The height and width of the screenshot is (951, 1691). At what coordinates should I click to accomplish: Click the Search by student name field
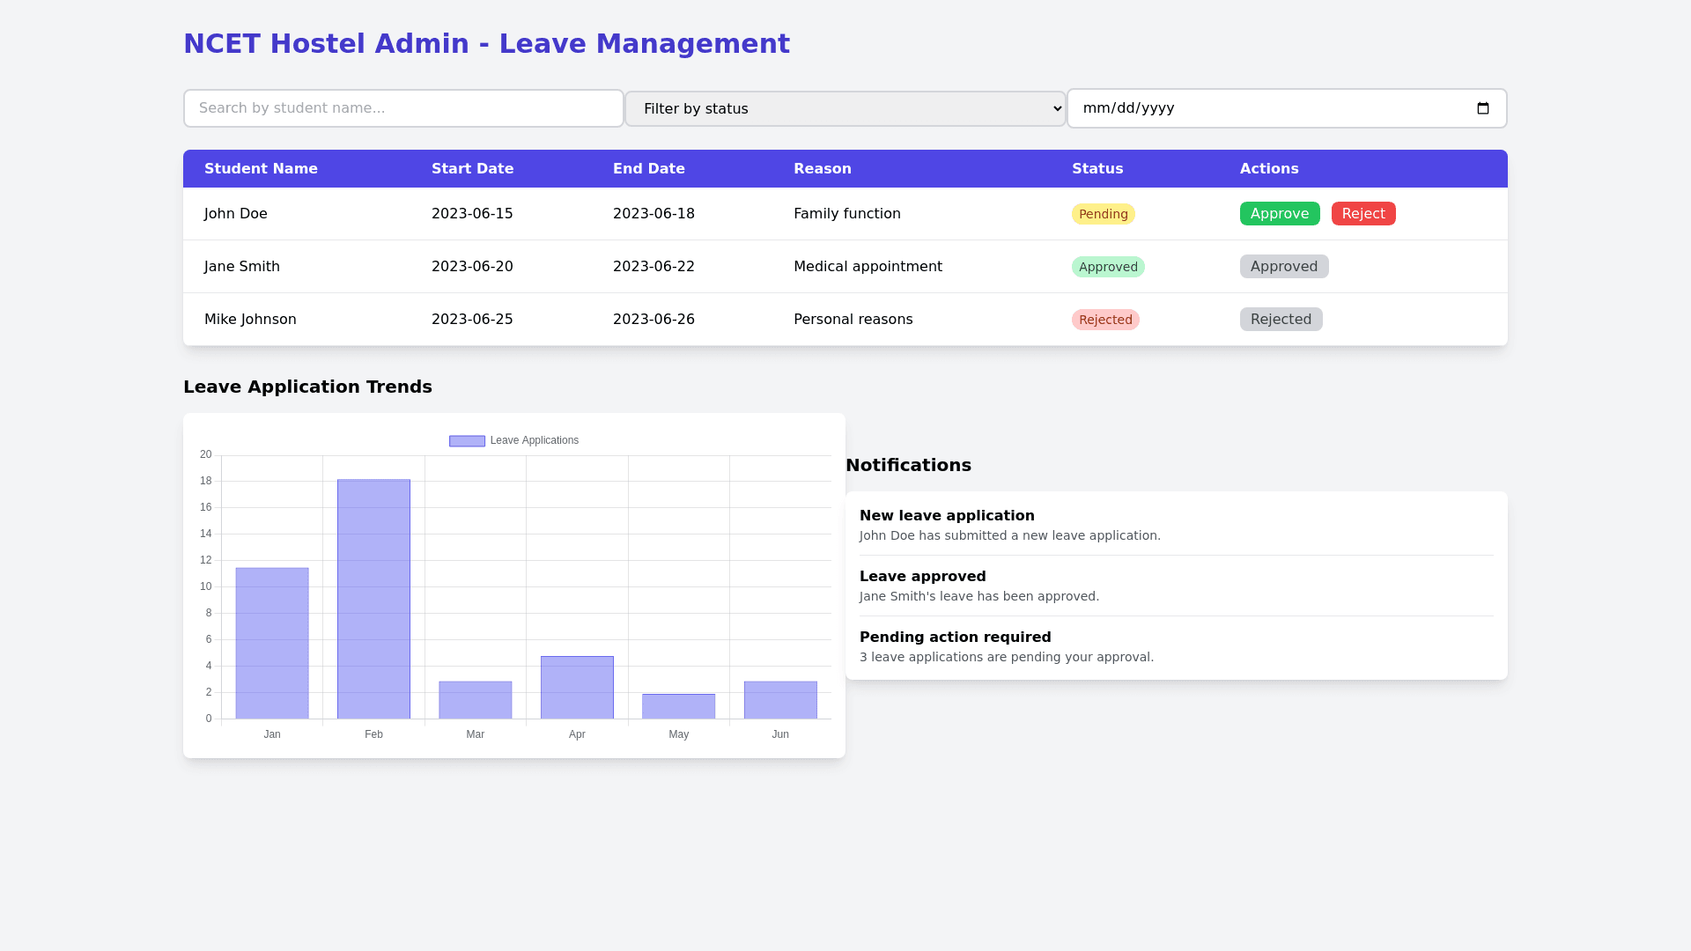tap(403, 108)
